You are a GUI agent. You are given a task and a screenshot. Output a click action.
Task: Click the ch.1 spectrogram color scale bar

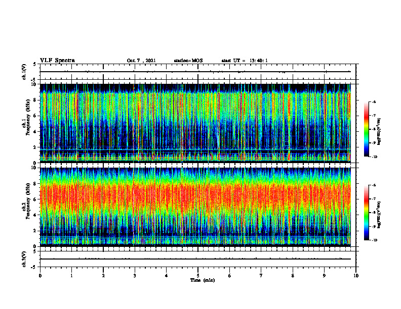pos(366,129)
